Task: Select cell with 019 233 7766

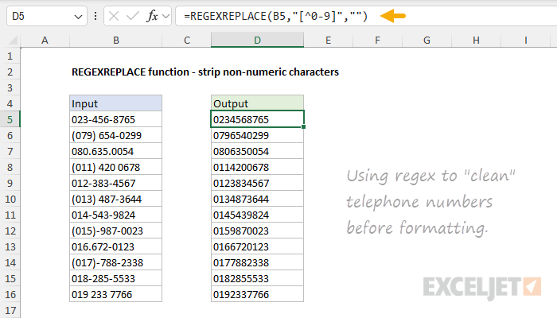Action: [x=116, y=295]
